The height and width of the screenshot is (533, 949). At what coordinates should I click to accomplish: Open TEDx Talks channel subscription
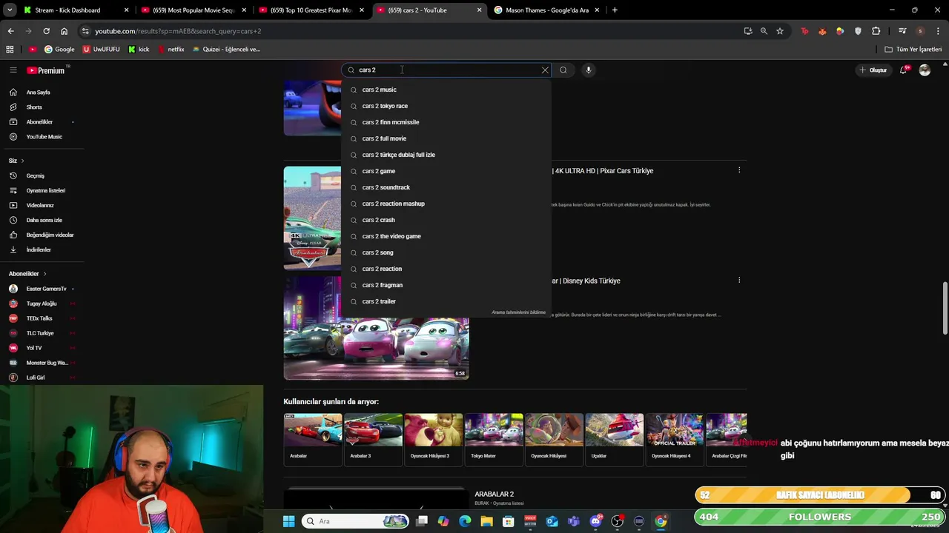[39, 318]
